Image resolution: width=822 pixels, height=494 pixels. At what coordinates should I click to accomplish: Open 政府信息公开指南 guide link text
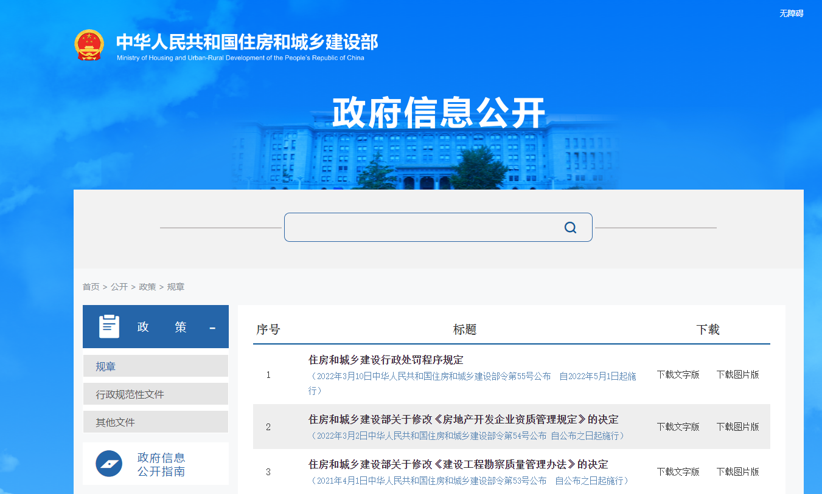click(x=161, y=464)
